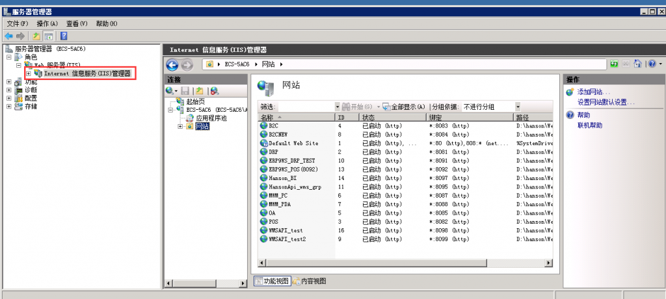The width and height of the screenshot is (666, 299).
Task: Click the green refresh page icon in IIS header
Action: [614, 64]
